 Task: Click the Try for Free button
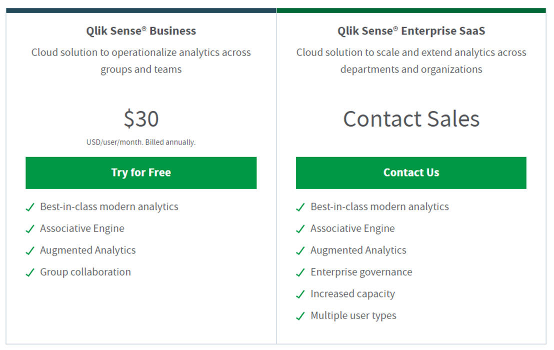tap(141, 172)
